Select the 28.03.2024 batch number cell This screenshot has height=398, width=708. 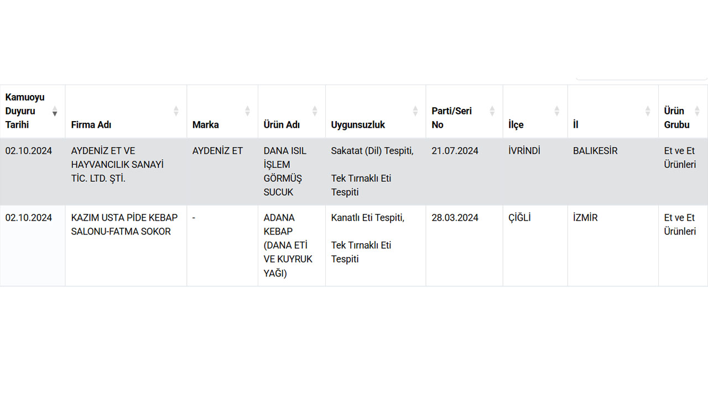pyautogui.click(x=464, y=245)
